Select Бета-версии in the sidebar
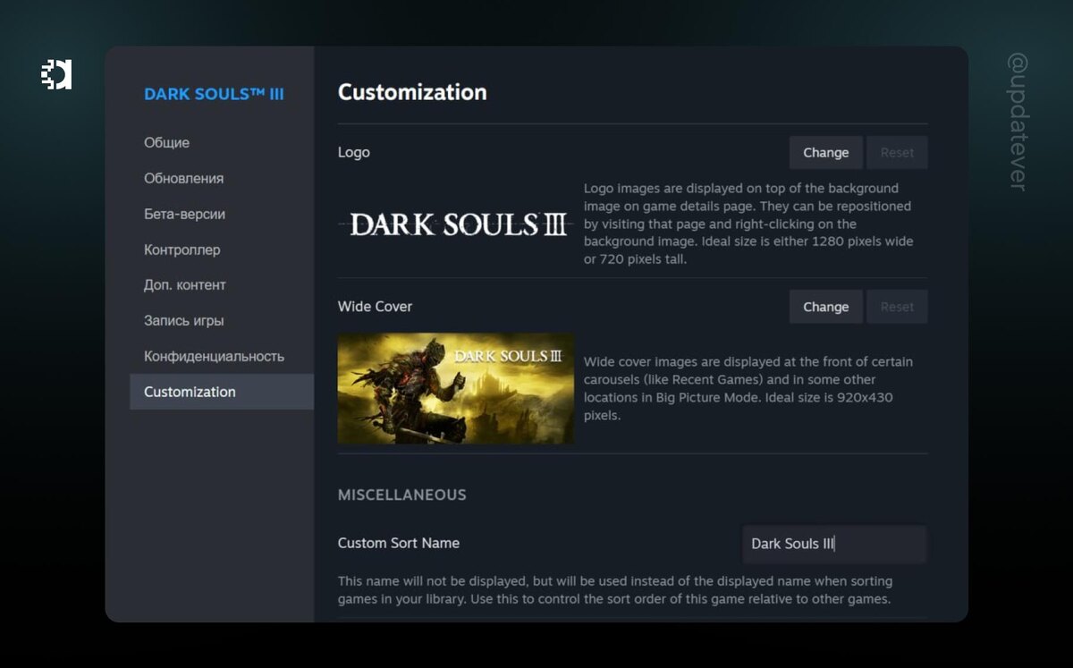This screenshot has width=1073, height=668. tap(184, 214)
